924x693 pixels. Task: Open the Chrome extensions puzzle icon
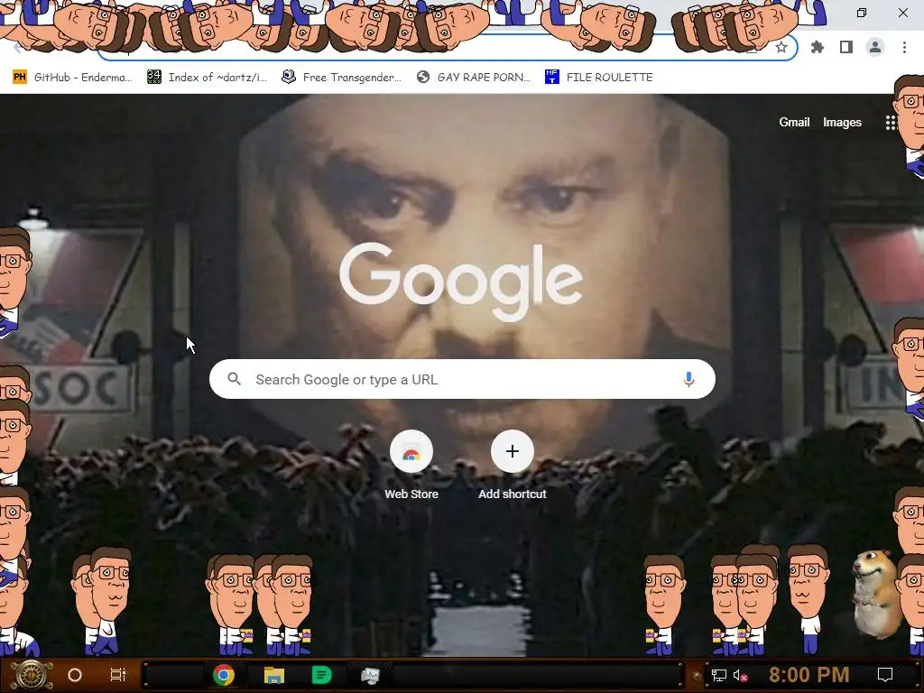tap(818, 47)
